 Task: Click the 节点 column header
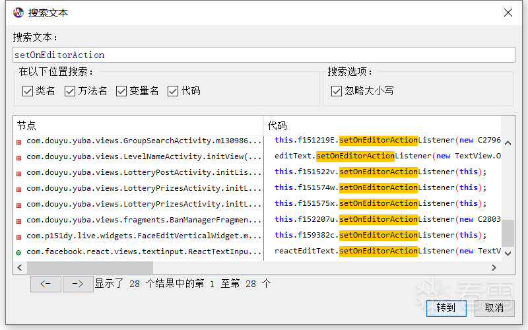coord(138,125)
